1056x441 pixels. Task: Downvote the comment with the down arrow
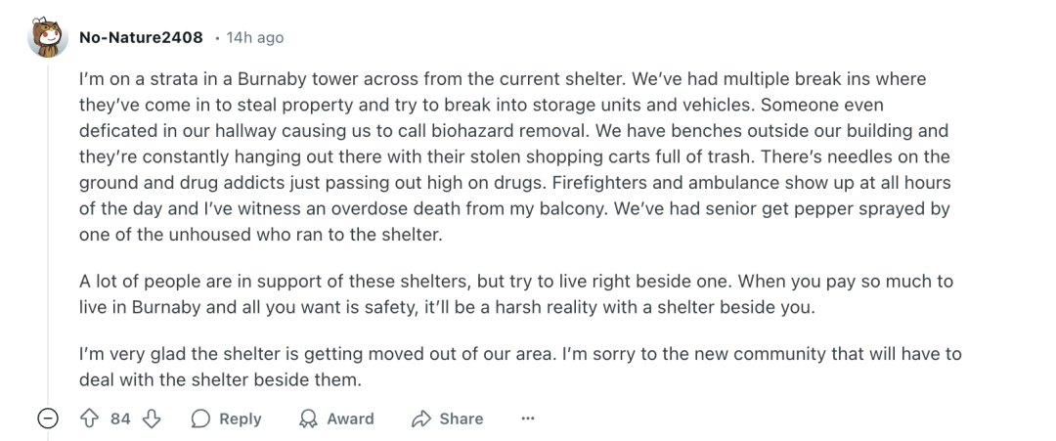152,419
